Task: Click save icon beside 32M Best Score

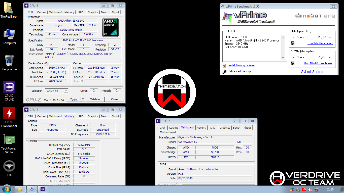Action: point(293,43)
